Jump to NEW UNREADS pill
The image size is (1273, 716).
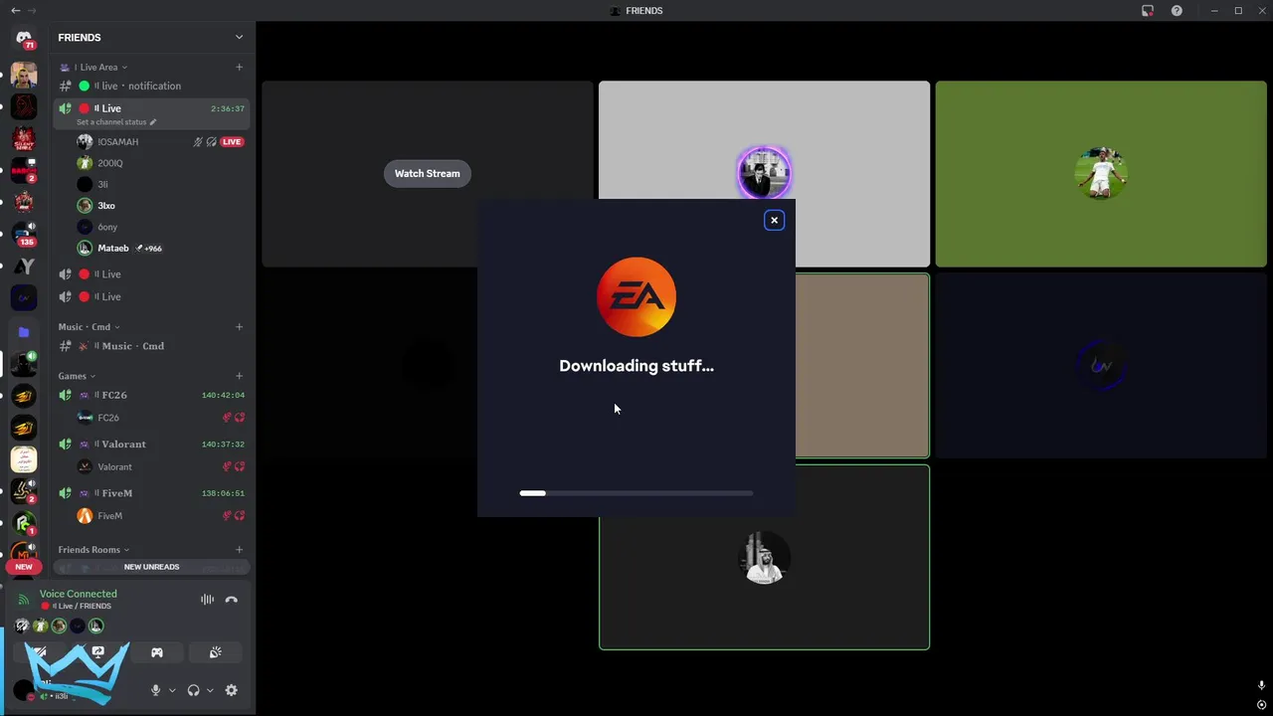151,567
